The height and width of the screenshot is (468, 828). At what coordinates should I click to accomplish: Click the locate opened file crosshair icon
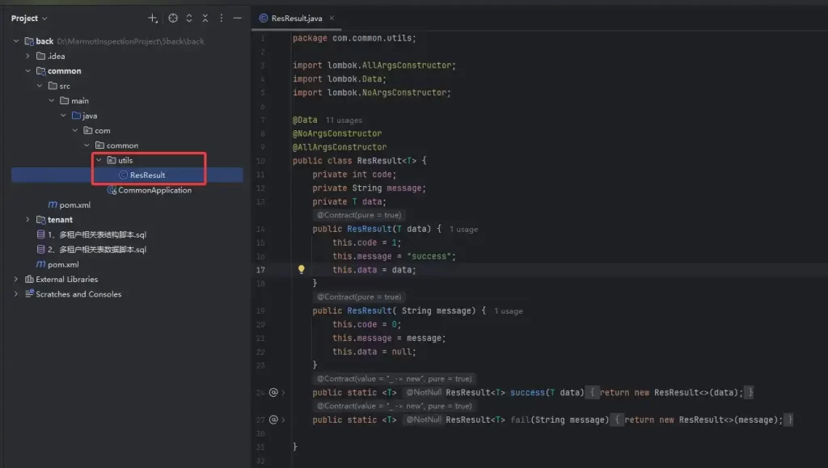pyautogui.click(x=172, y=18)
